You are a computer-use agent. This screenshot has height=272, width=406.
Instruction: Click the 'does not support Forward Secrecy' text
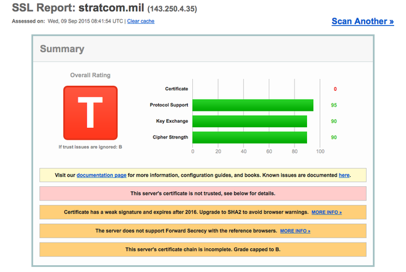click(x=186, y=231)
